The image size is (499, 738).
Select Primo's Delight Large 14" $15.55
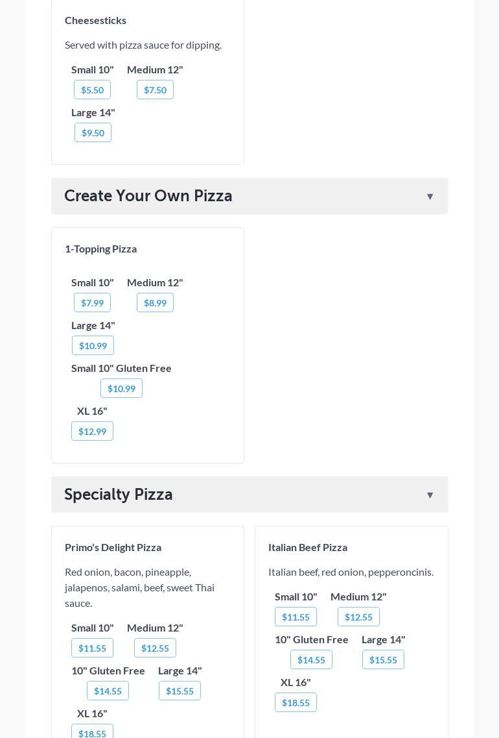pos(180,691)
